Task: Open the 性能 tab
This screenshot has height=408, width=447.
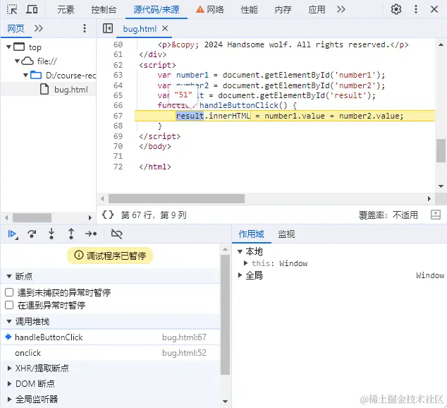Action: (249, 10)
